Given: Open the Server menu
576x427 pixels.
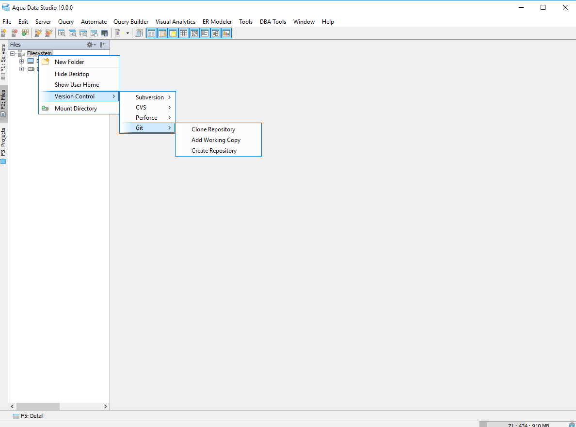Looking at the screenshot, I should pyautogui.click(x=43, y=22).
